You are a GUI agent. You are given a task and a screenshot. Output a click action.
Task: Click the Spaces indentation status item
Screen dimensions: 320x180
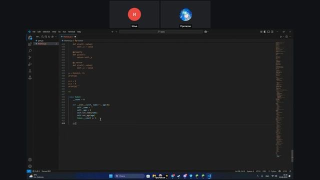click(x=250, y=171)
